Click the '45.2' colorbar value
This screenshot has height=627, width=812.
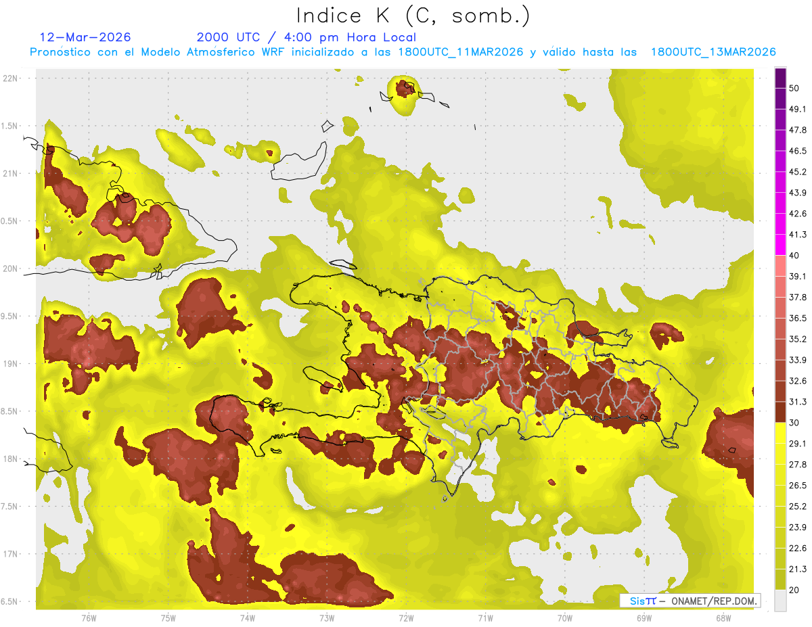(798, 172)
